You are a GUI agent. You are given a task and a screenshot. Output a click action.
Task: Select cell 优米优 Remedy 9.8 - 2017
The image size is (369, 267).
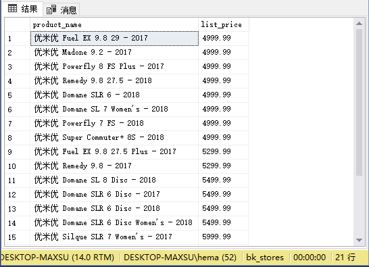pyautogui.click(x=114, y=166)
